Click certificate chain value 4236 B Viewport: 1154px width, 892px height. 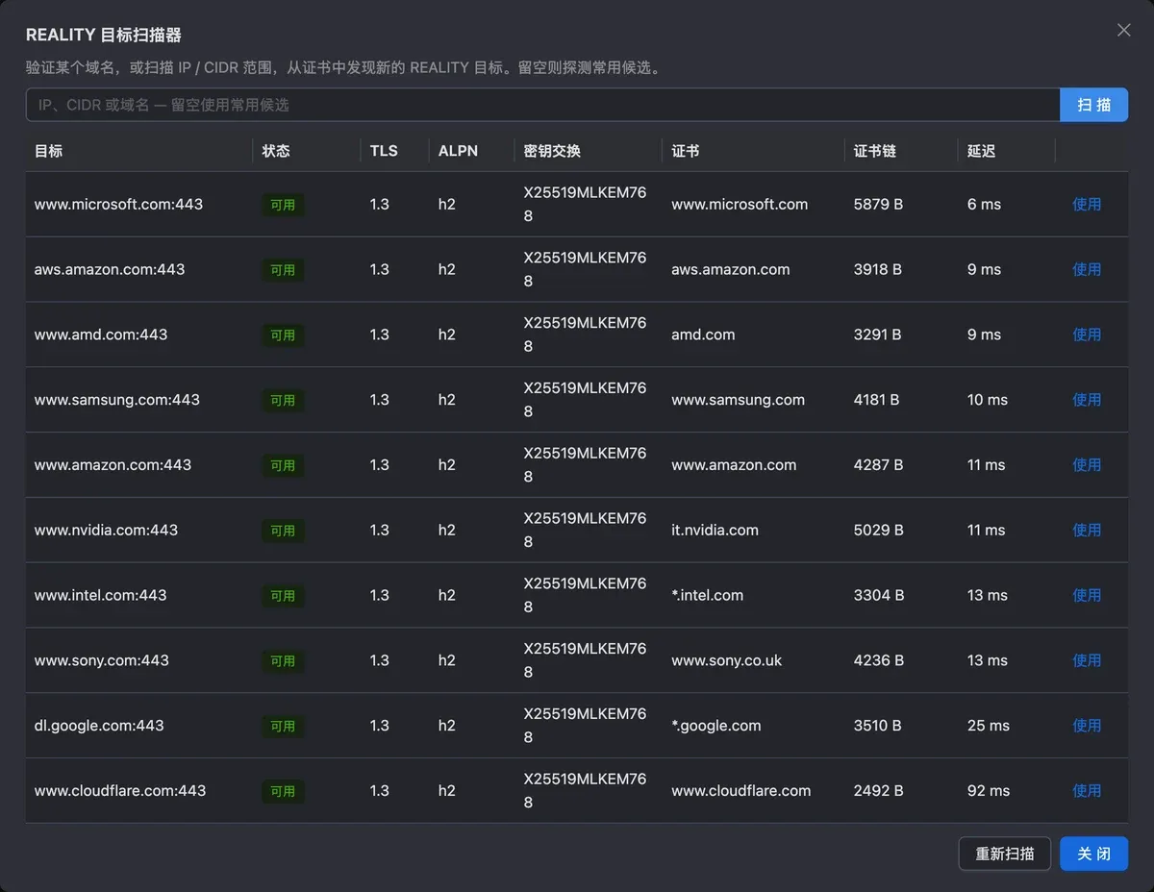click(879, 660)
